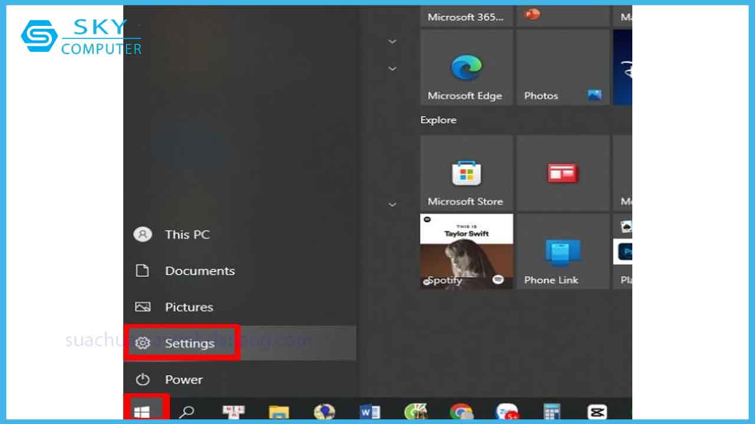Open the Calculator taskbar icon
The image size is (755, 424).
point(552,412)
